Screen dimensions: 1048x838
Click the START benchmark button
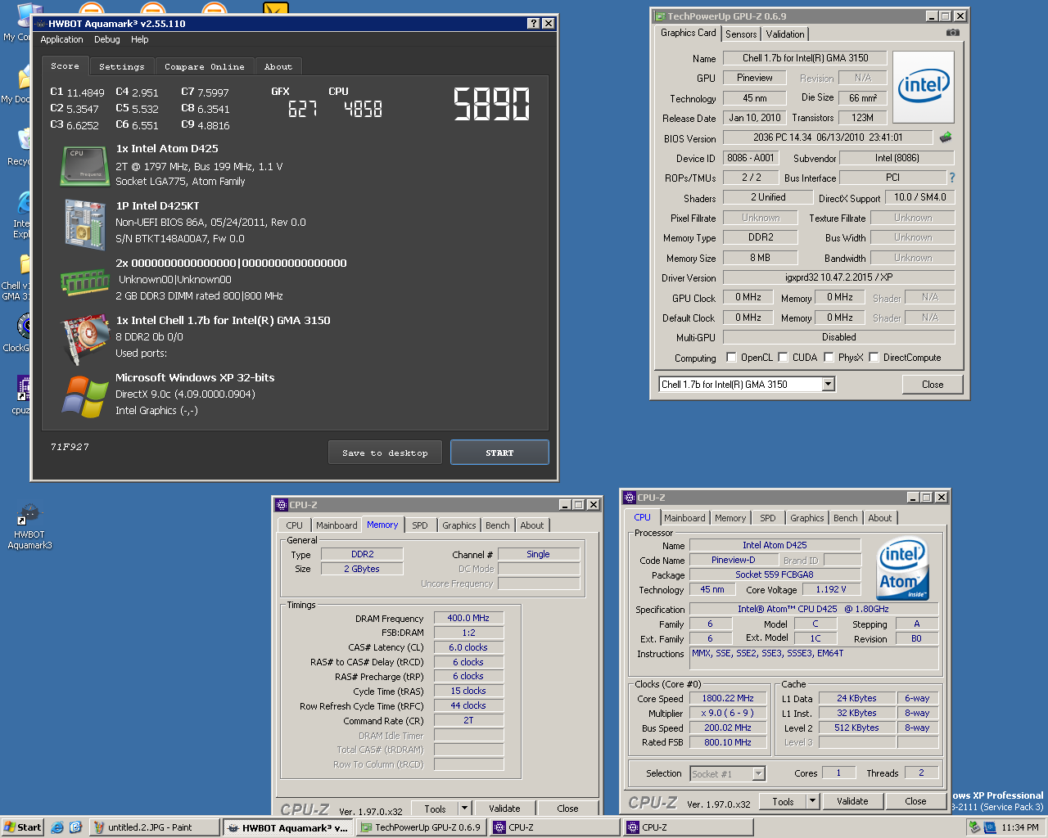[x=499, y=453]
